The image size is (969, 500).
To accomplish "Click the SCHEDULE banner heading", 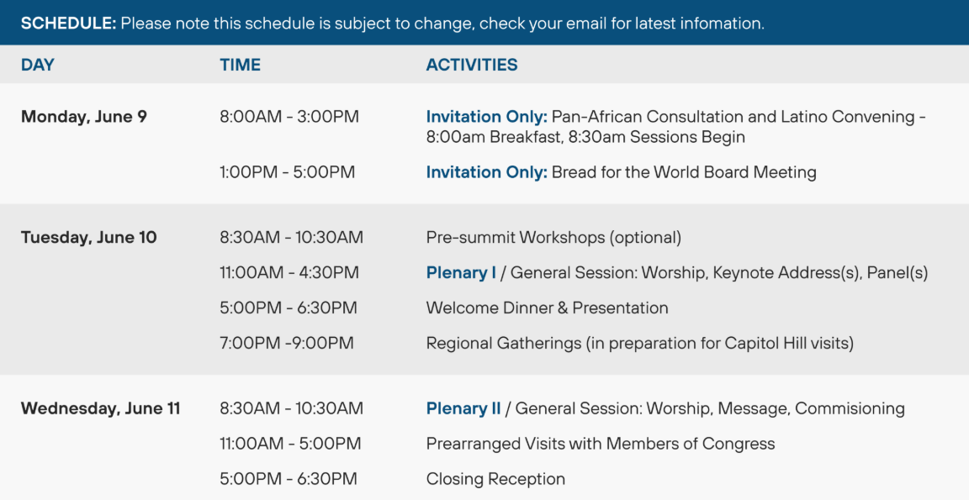I will click(69, 24).
